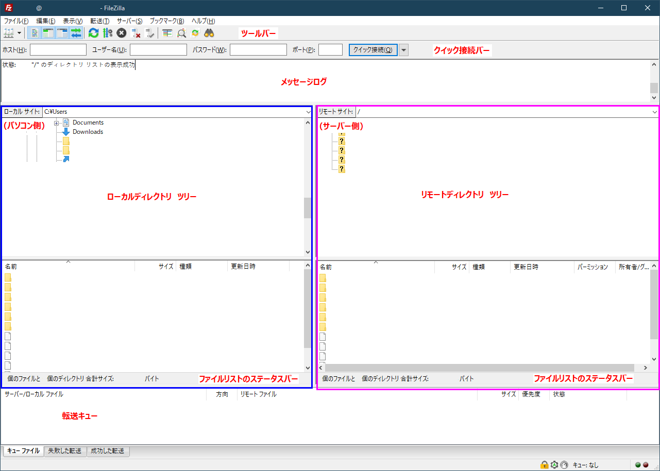Sort local list by 種類 column
This screenshot has width=660, height=471.
(x=201, y=267)
